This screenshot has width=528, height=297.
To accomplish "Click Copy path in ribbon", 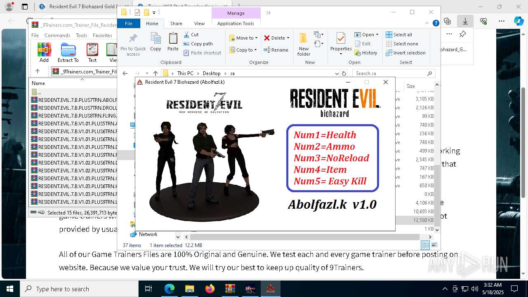I will click(198, 44).
